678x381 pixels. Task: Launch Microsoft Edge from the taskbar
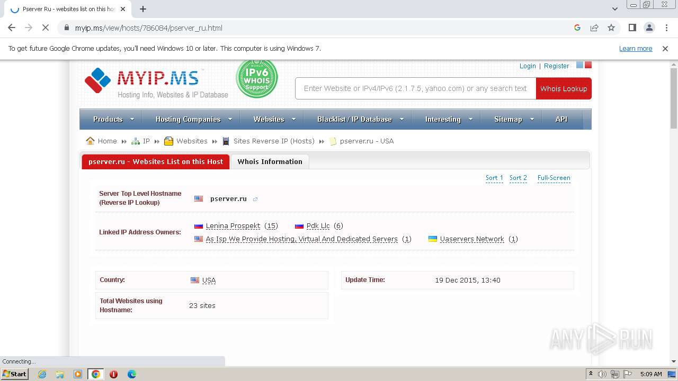[x=131, y=374]
